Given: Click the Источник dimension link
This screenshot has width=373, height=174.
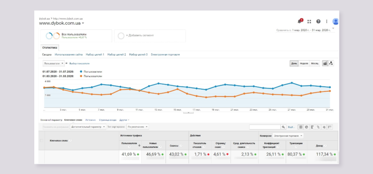Looking at the screenshot, I should [x=90, y=120].
